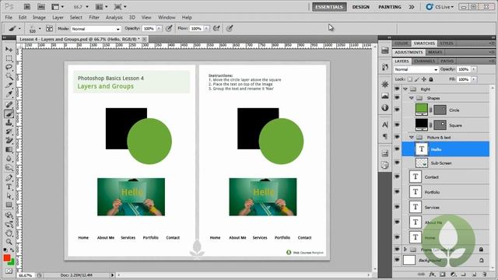Show more workspaces with double-arrow button
Viewport: 498px width, 280px height.
(412, 7)
